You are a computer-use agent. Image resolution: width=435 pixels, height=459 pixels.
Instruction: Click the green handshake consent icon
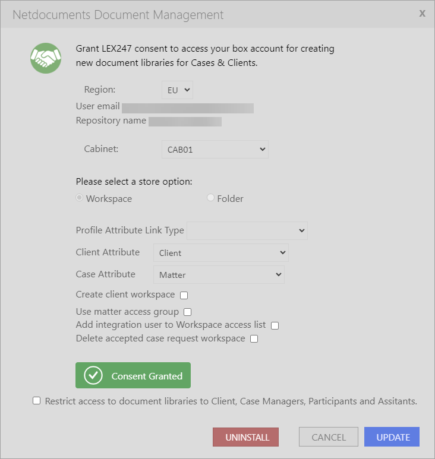[46, 58]
